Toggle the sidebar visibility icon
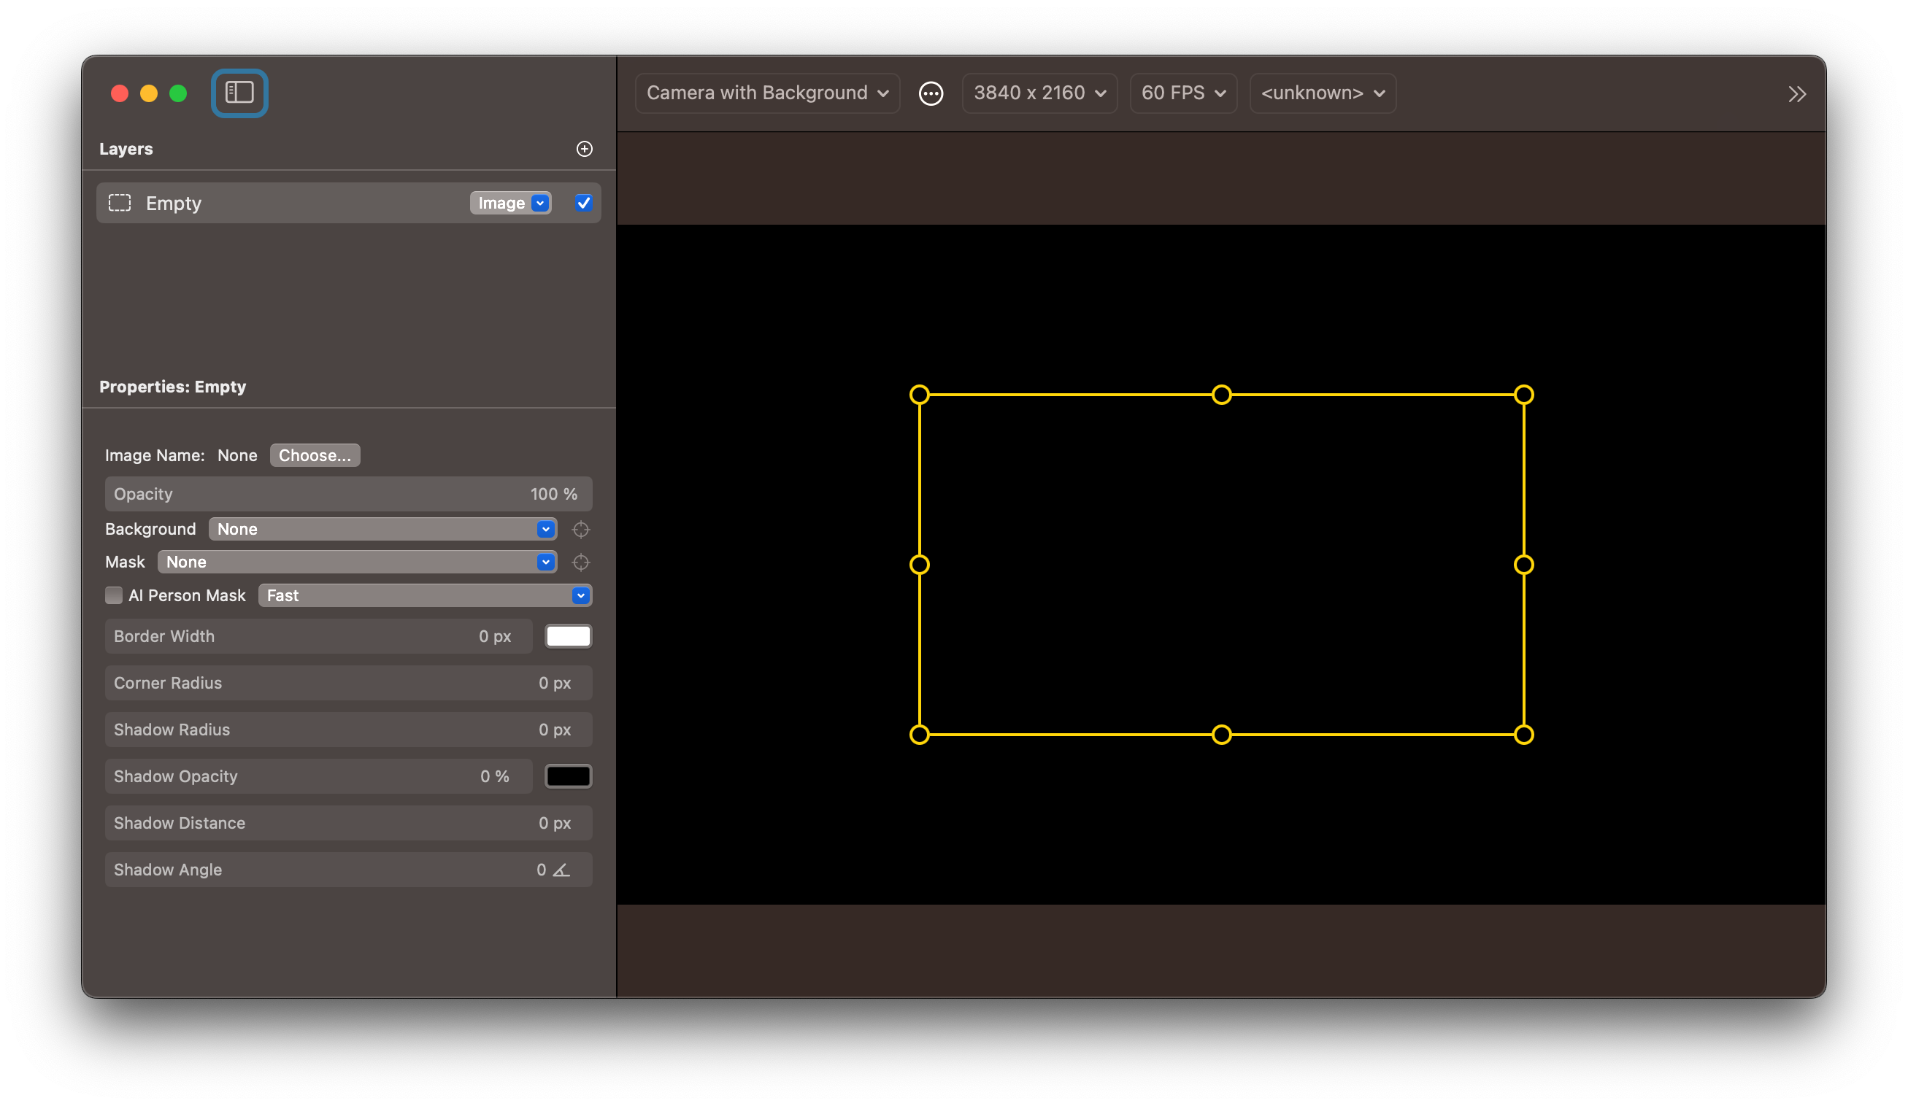1908x1106 pixels. point(239,93)
